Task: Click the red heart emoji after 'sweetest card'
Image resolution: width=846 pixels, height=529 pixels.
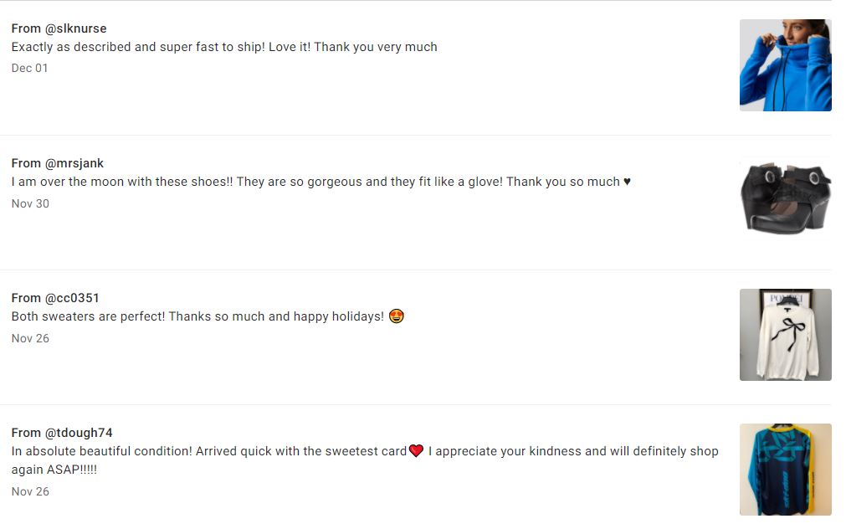Action: 416,451
